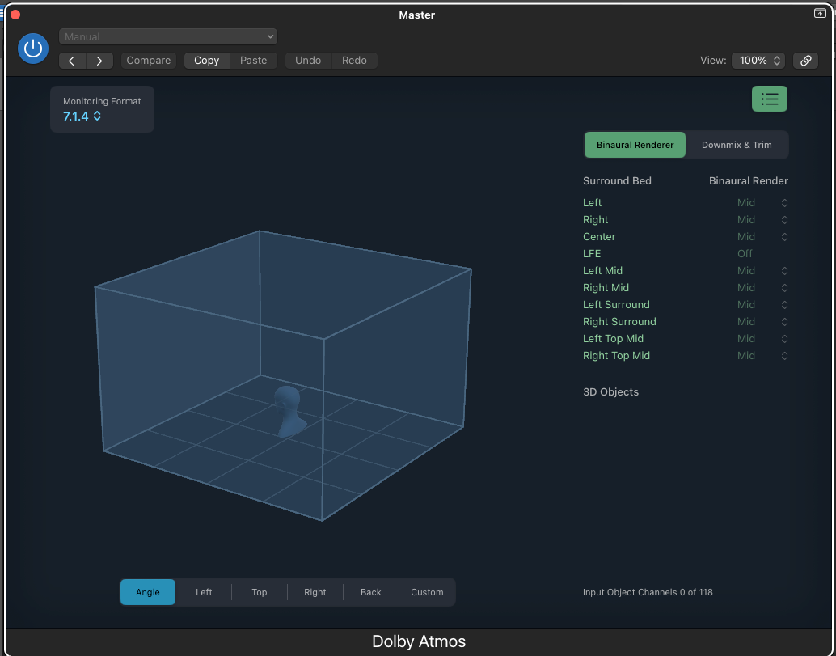This screenshot has width=836, height=656.
Task: Open the Center channel binaural render menu
Action: pos(762,237)
